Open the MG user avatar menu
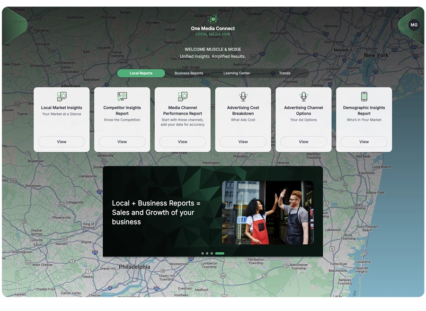 tap(414, 25)
